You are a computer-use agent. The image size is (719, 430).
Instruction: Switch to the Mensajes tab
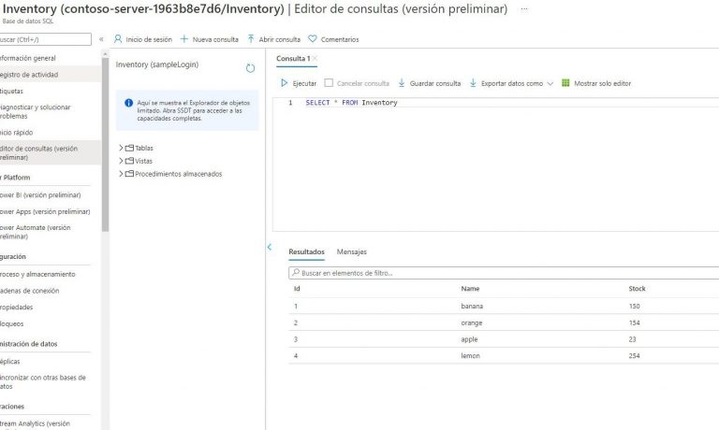click(x=352, y=251)
